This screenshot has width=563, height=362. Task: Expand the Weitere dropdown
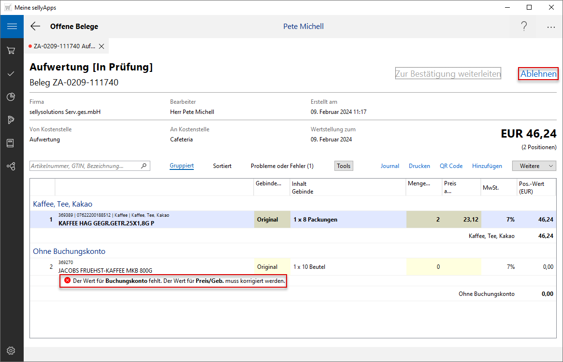(534, 166)
